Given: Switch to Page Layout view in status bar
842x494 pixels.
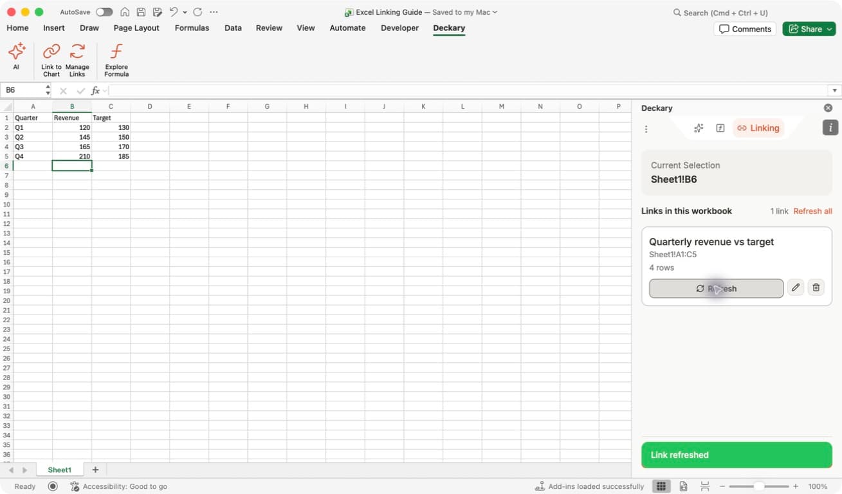Looking at the screenshot, I should (x=683, y=486).
